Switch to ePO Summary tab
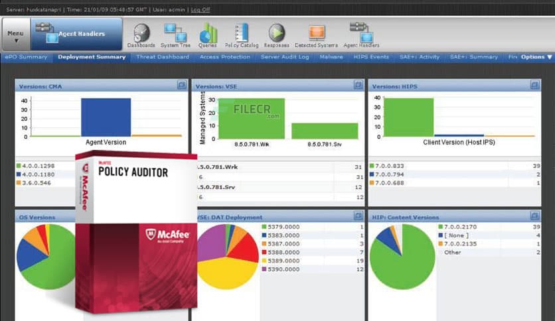 tap(26, 57)
